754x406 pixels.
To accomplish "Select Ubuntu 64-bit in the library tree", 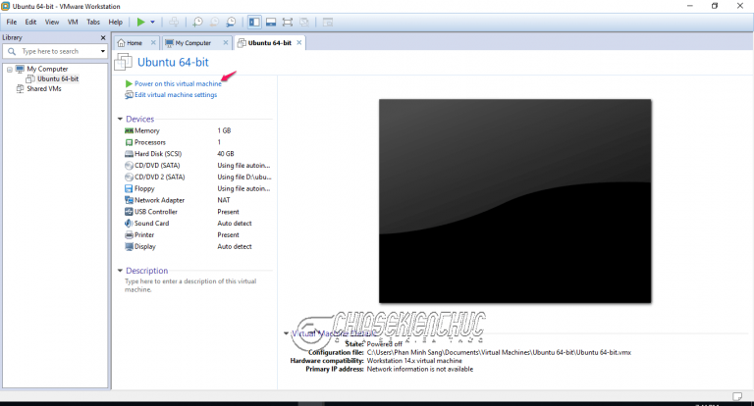I will (x=58, y=78).
